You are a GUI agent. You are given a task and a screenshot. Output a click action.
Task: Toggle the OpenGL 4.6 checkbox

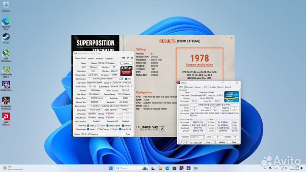click(x=120, y=129)
